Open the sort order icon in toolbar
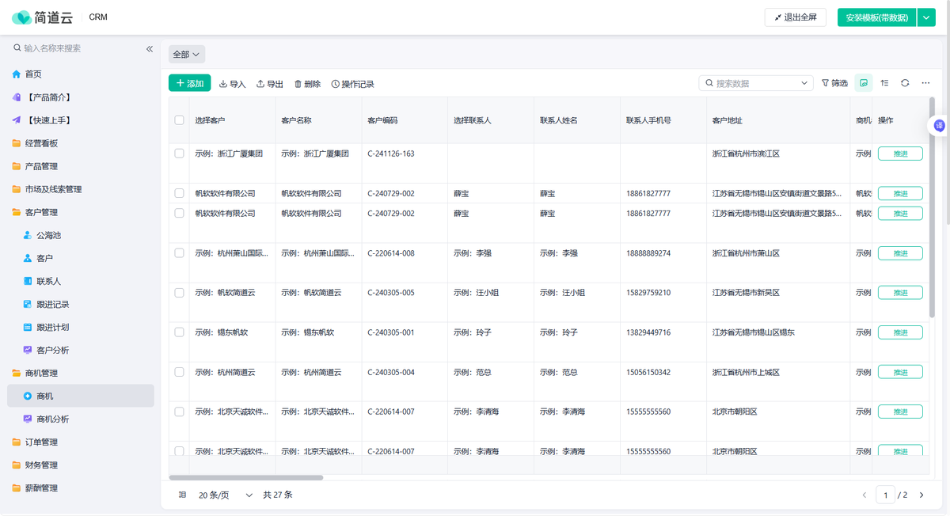Viewport: 950px width, 516px height. pos(884,83)
